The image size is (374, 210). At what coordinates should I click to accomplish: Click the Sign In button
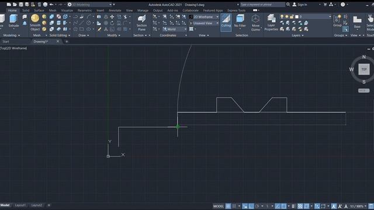(300, 5)
